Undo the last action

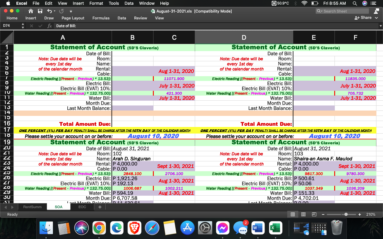(49, 11)
